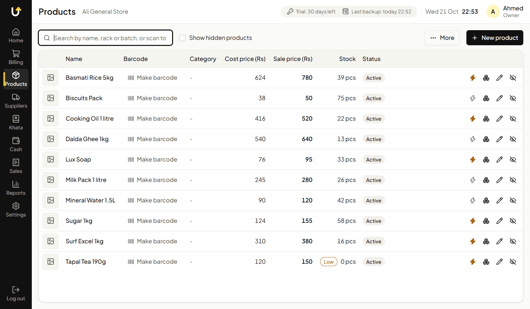Open stock boxes icon for Milk Pack 1 litre

(x=486, y=180)
